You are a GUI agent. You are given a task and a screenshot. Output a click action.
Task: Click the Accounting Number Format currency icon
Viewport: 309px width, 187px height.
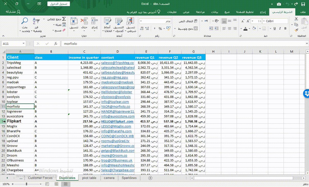click(x=168, y=28)
